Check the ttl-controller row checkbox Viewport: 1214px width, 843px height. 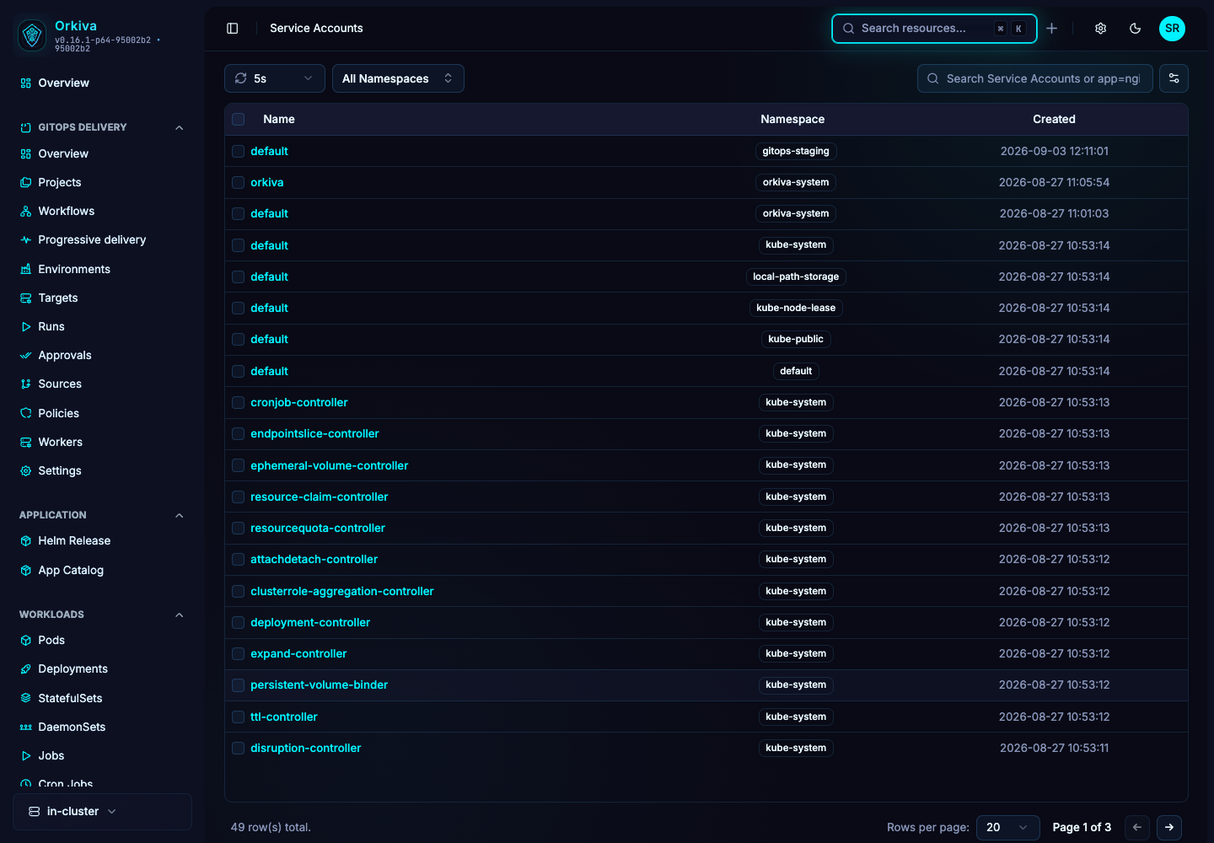click(239, 717)
